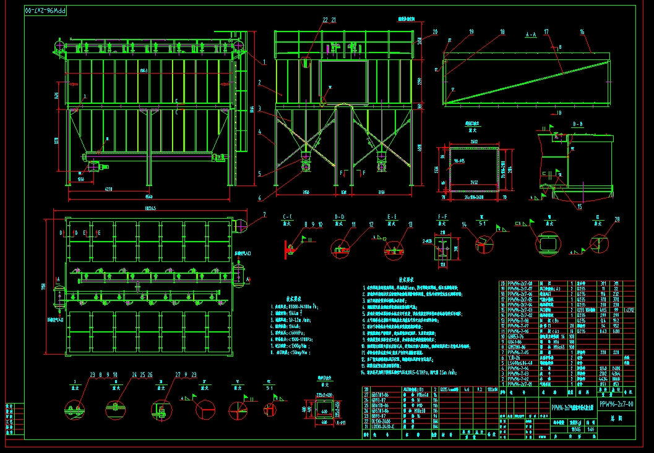Click balloon 7 above the plan view

[264, 214]
